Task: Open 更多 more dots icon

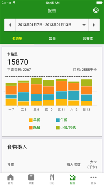Action: [x=94, y=177]
